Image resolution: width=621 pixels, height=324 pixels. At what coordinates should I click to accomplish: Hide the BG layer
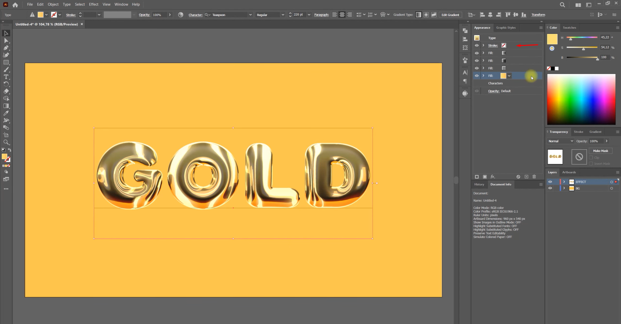pos(550,188)
